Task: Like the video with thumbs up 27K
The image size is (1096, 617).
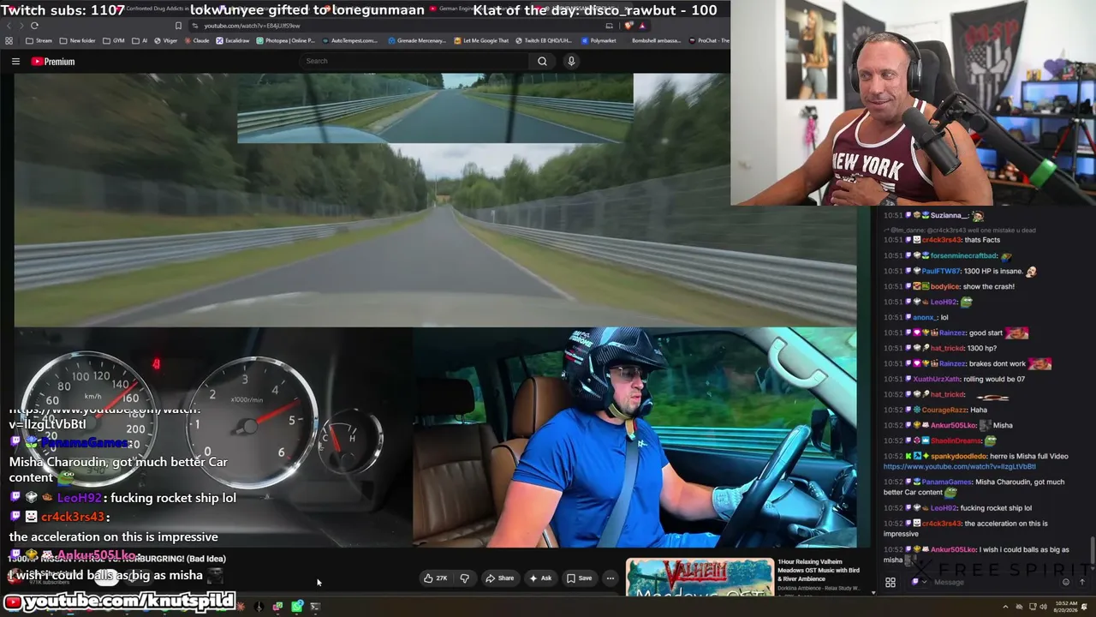Action: [435, 578]
